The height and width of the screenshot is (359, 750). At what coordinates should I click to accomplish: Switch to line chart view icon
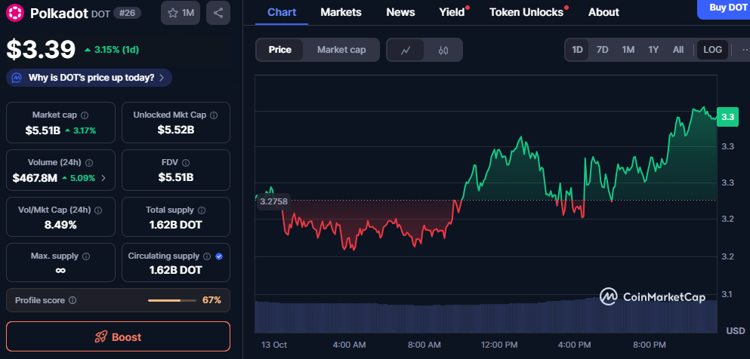[x=406, y=50]
